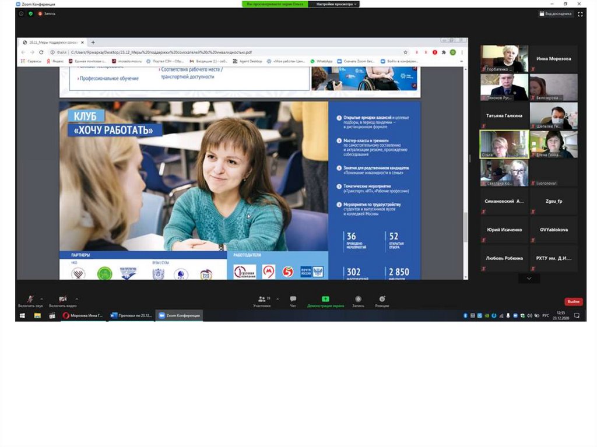Viewport: 597px width, 447px height.
Task: Select highlighted Ольга video tile
Action: point(504,144)
